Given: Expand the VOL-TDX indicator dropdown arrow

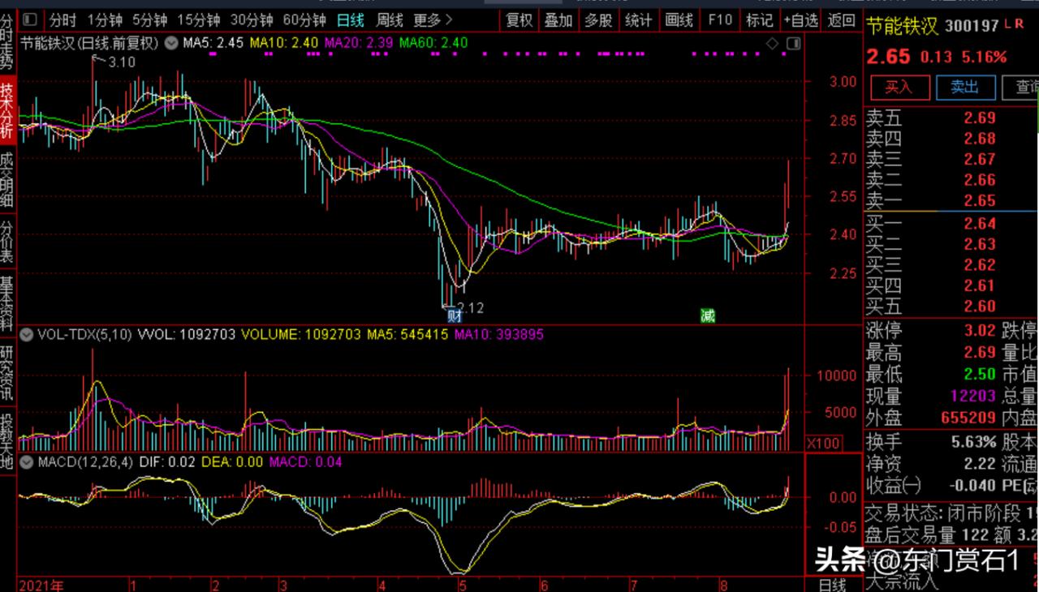Looking at the screenshot, I should click(x=25, y=334).
